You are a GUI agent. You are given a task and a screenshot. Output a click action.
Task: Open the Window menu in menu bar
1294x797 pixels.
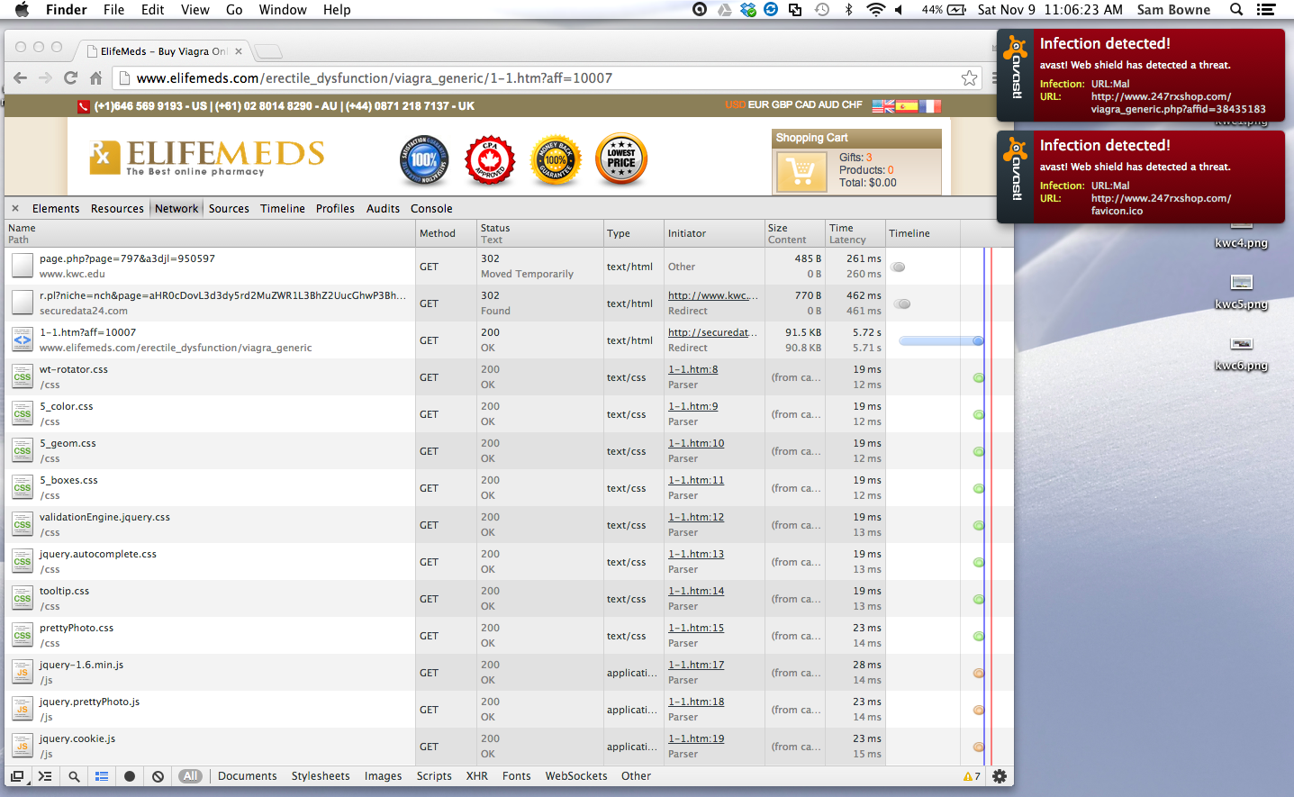tap(283, 10)
